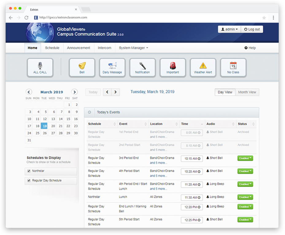Click 'and 5 more...' for 4th Period Start
The width and height of the screenshot is (285, 235).
(x=159, y=176)
